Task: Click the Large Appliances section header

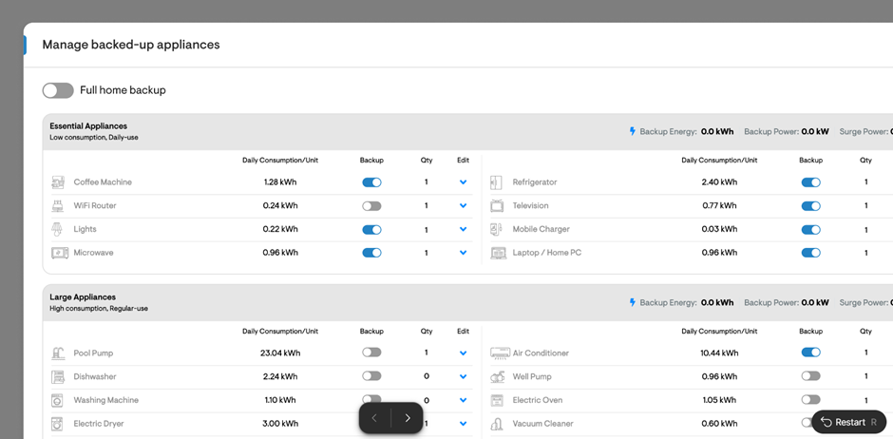Action: [83, 297]
